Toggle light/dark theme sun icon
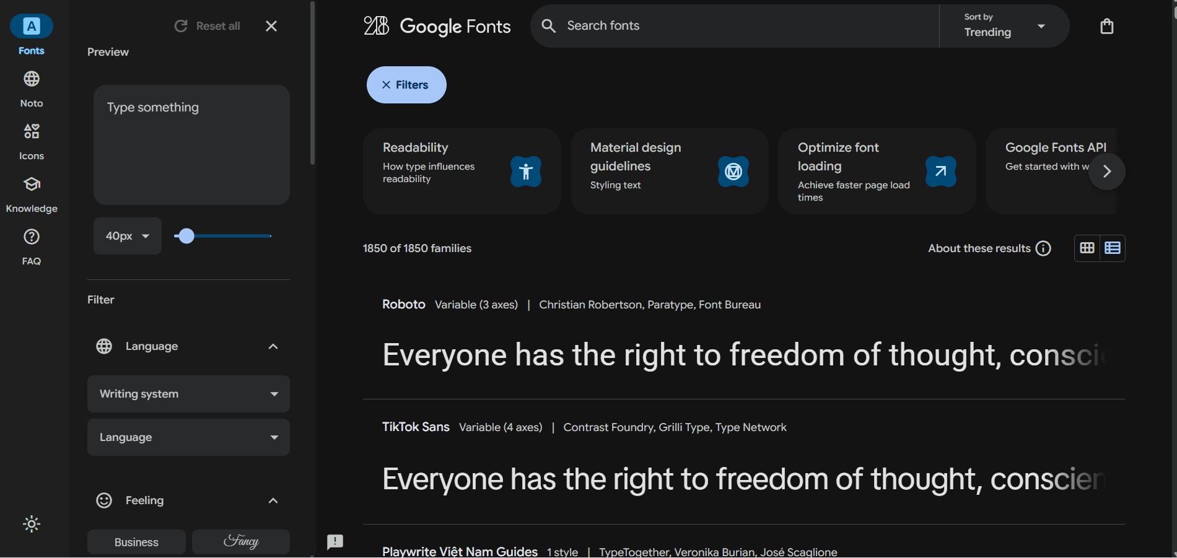 click(32, 524)
